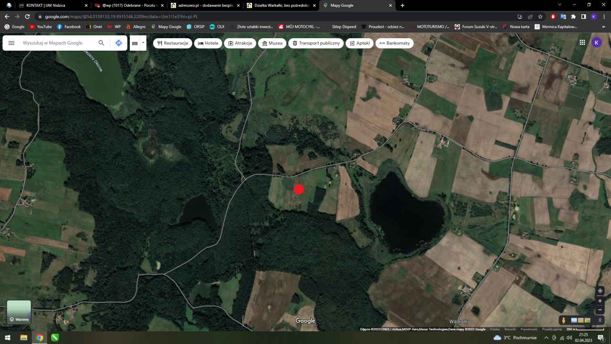Image resolution: width=611 pixels, height=344 pixels.
Task: Open the Google Maps hamburger menu
Action: 11,43
